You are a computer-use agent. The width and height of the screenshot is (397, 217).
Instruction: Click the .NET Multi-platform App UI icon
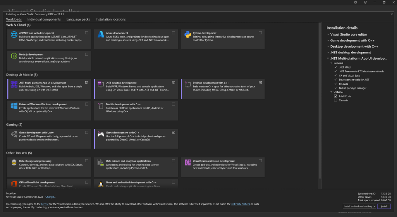14,84
